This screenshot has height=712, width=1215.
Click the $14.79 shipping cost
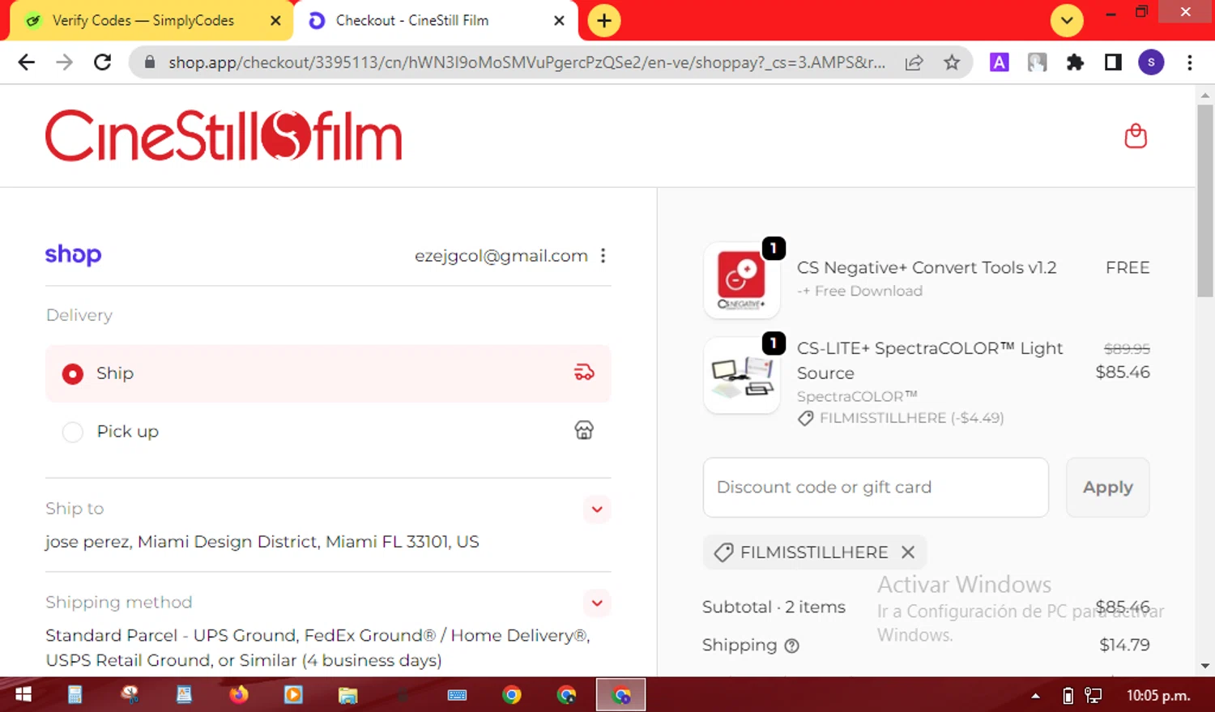click(1124, 646)
